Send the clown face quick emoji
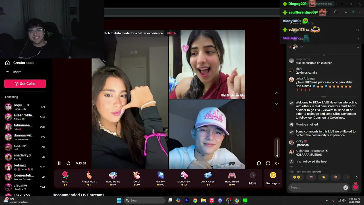Viewport: 364px width, 205px height. pos(336,177)
